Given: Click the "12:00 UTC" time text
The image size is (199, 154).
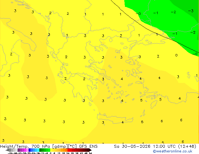Looking at the screenshot, I should tap(165, 146).
